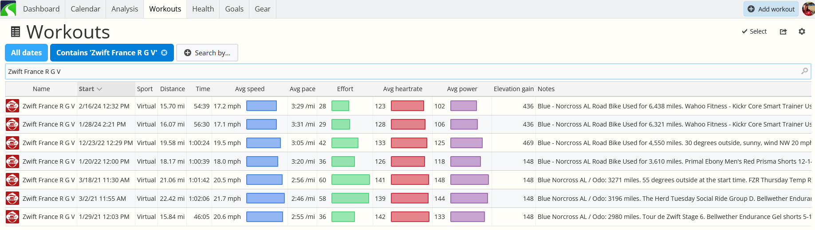Open the All dates filter
Viewport: 815px width, 230px height.
26,53
